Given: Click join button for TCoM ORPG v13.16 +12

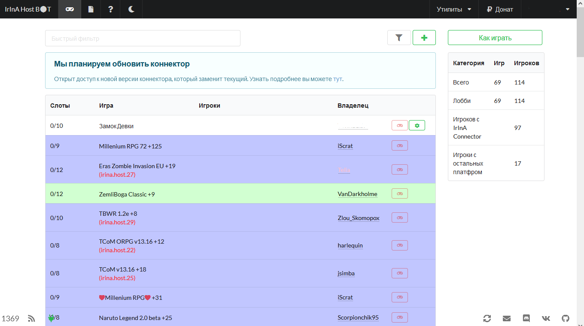Looking at the screenshot, I should 400,245.
